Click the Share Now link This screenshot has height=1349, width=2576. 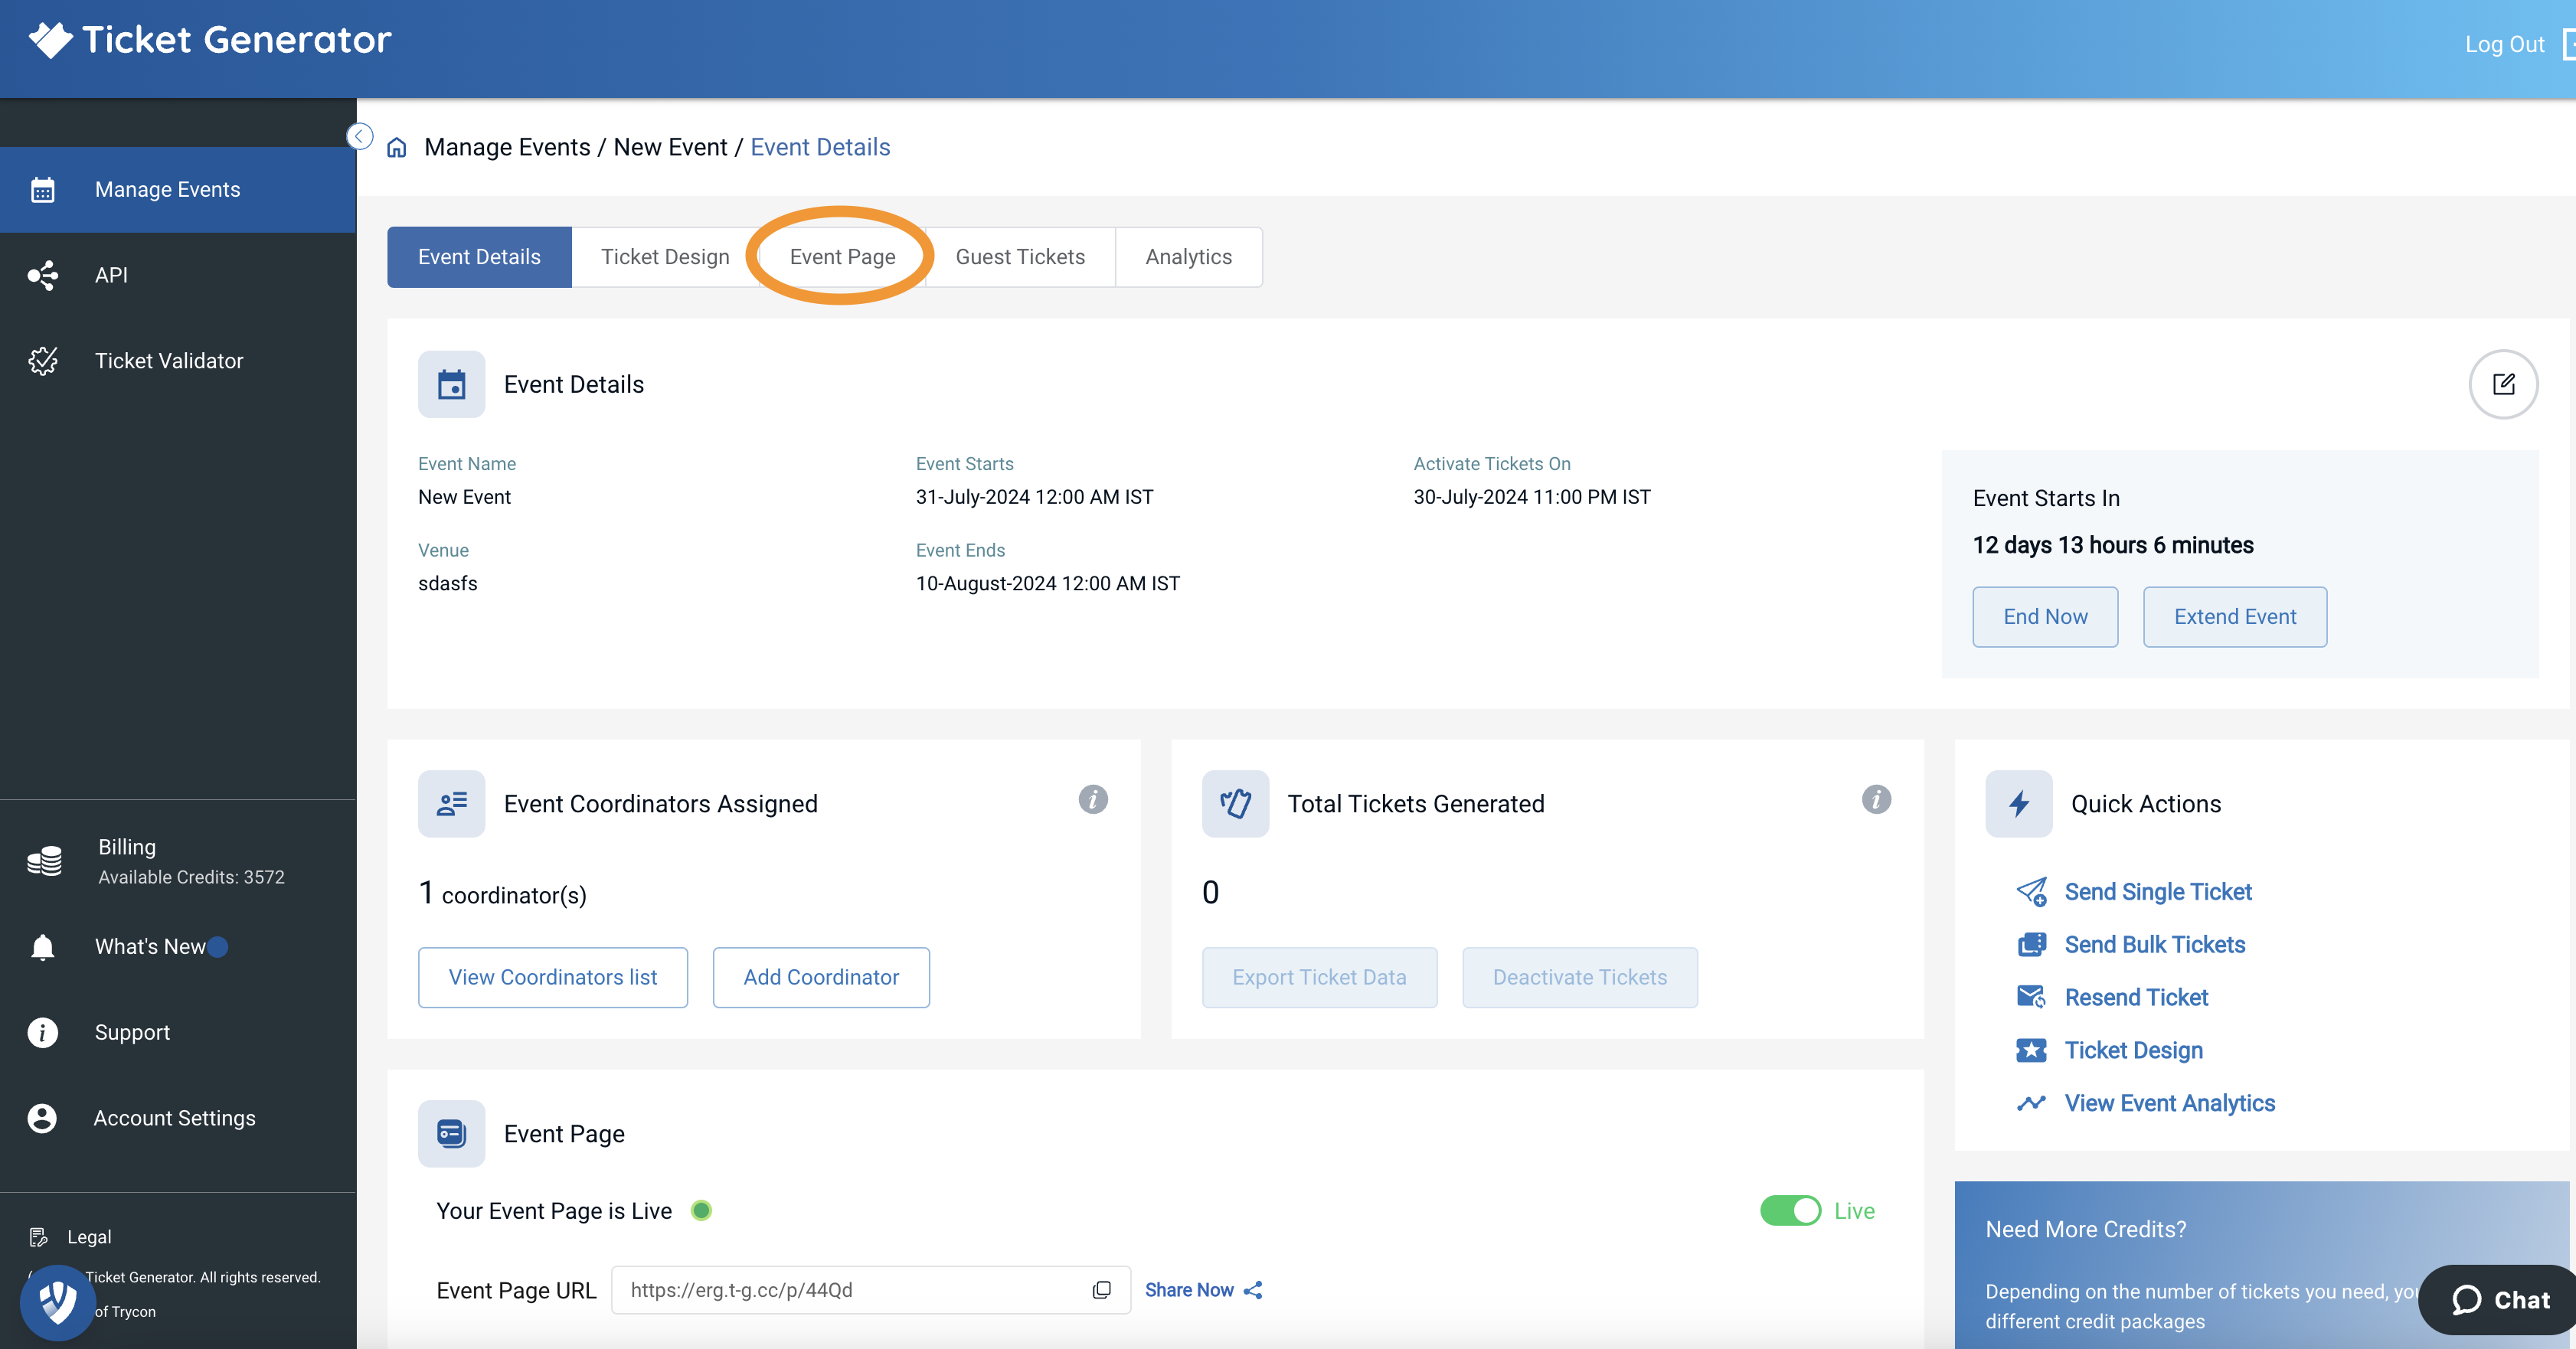click(x=1203, y=1290)
